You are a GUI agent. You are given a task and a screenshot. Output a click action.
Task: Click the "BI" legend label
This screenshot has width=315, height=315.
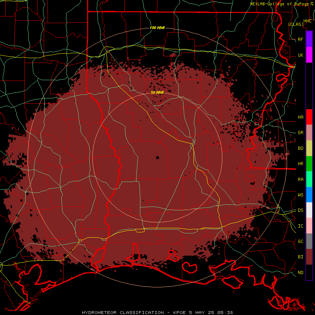[300, 257]
